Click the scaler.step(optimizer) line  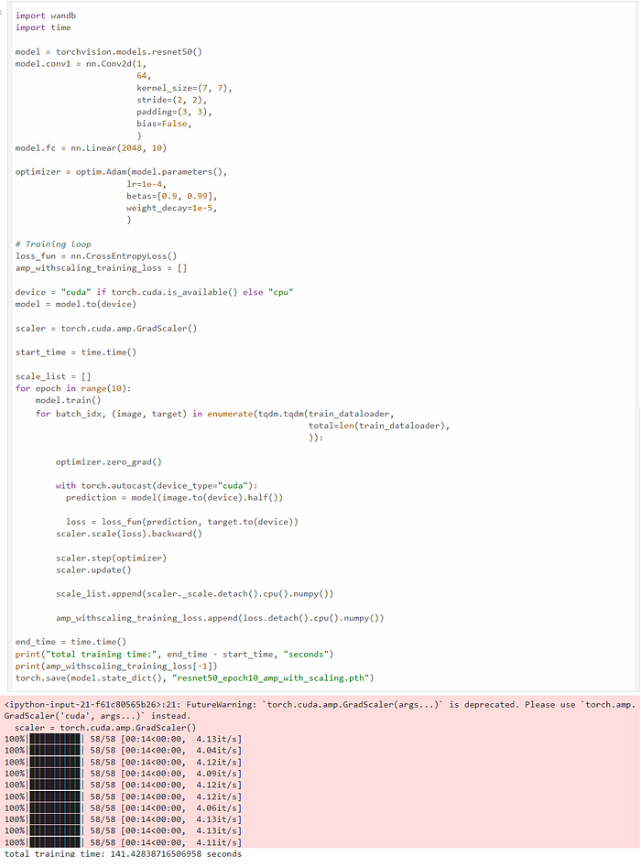click(x=111, y=558)
